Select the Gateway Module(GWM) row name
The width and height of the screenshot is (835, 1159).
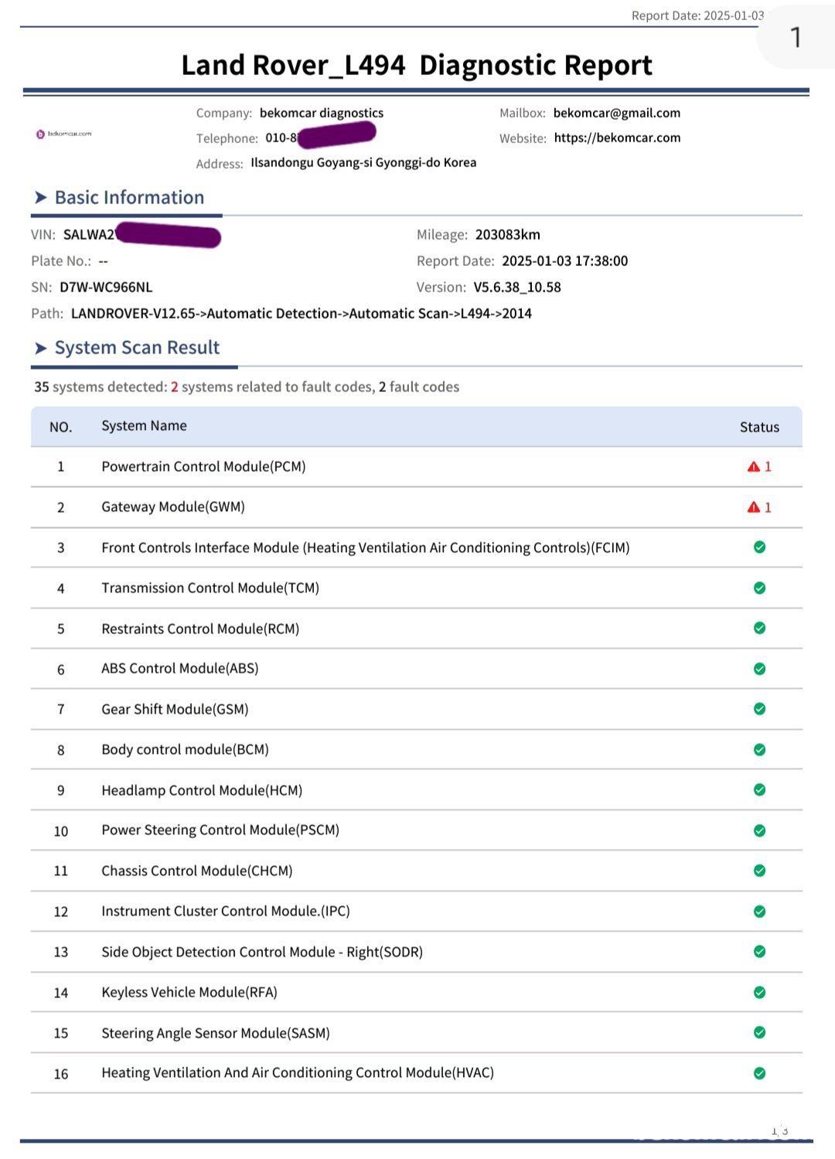point(173,506)
